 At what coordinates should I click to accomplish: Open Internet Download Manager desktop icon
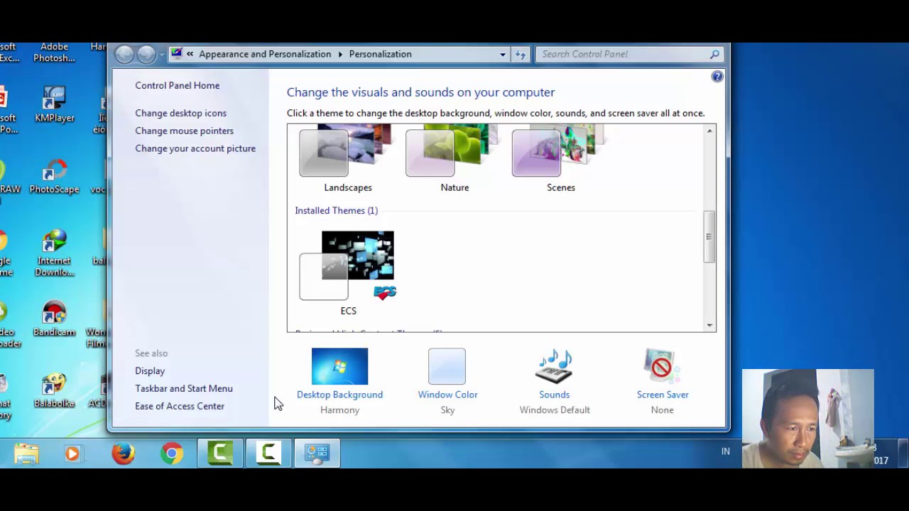(54, 253)
